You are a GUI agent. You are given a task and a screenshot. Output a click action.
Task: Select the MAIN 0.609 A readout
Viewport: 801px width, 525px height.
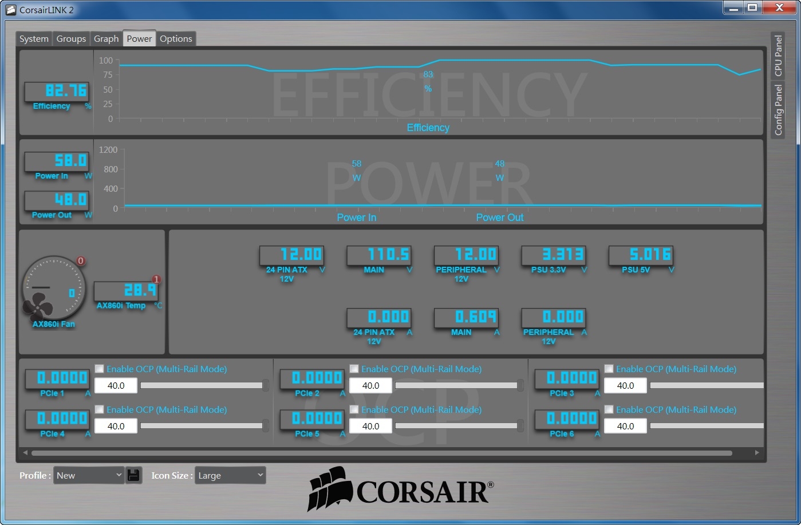point(467,318)
